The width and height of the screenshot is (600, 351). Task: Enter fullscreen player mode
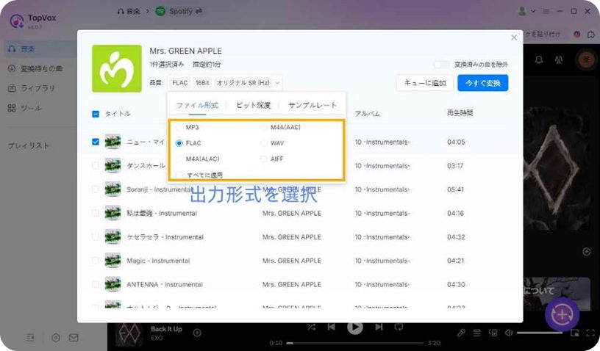(x=590, y=333)
